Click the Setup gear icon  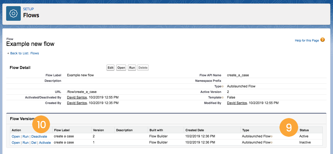point(13,13)
